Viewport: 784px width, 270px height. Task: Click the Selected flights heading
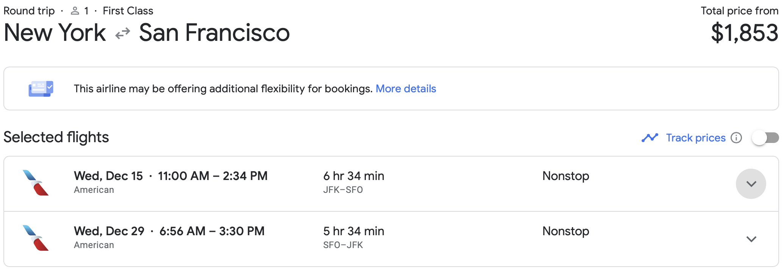click(56, 137)
